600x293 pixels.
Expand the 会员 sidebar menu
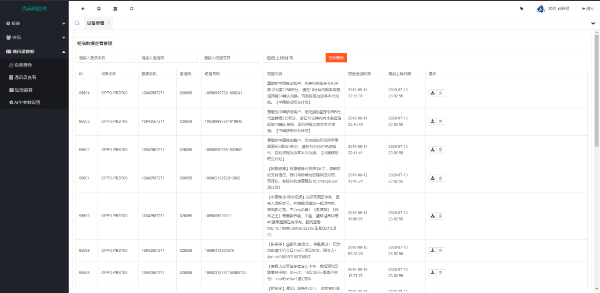coord(15,37)
